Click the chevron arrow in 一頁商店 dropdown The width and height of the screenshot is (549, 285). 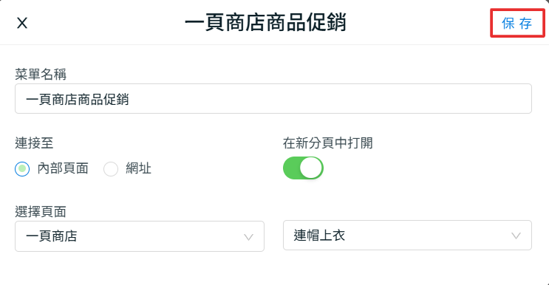pos(248,238)
